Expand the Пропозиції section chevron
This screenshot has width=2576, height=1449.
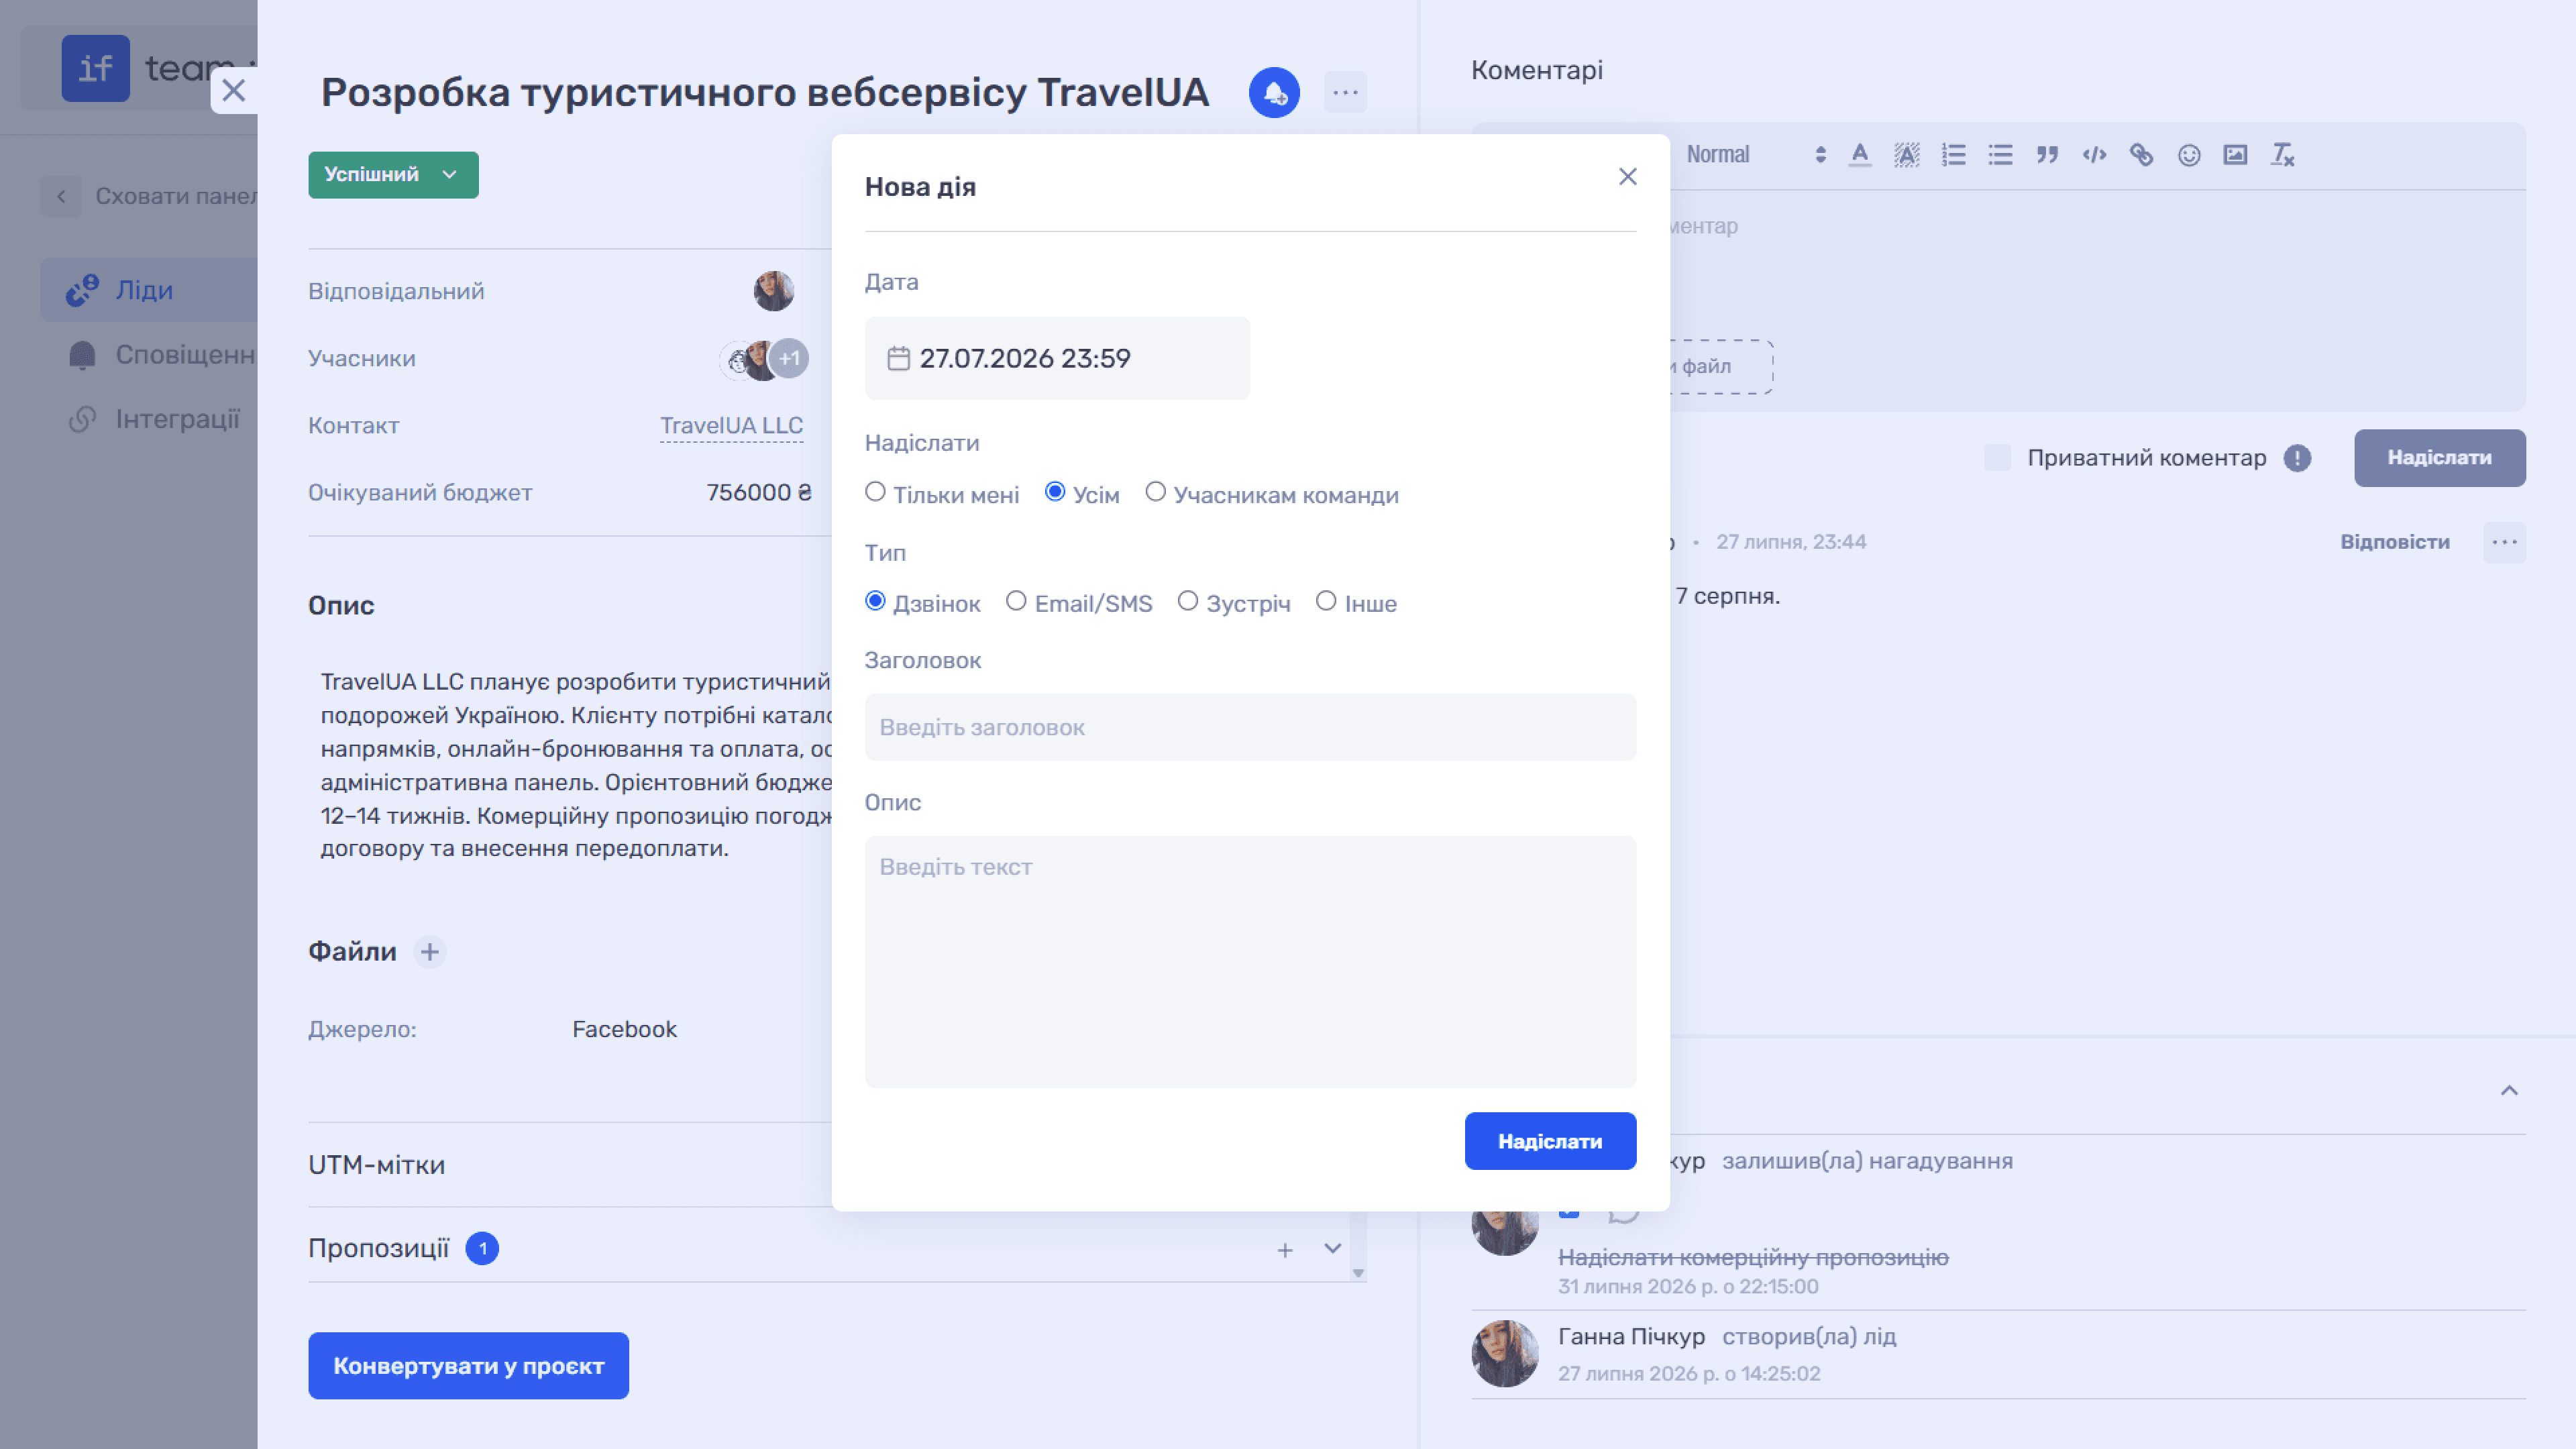[1332, 1249]
